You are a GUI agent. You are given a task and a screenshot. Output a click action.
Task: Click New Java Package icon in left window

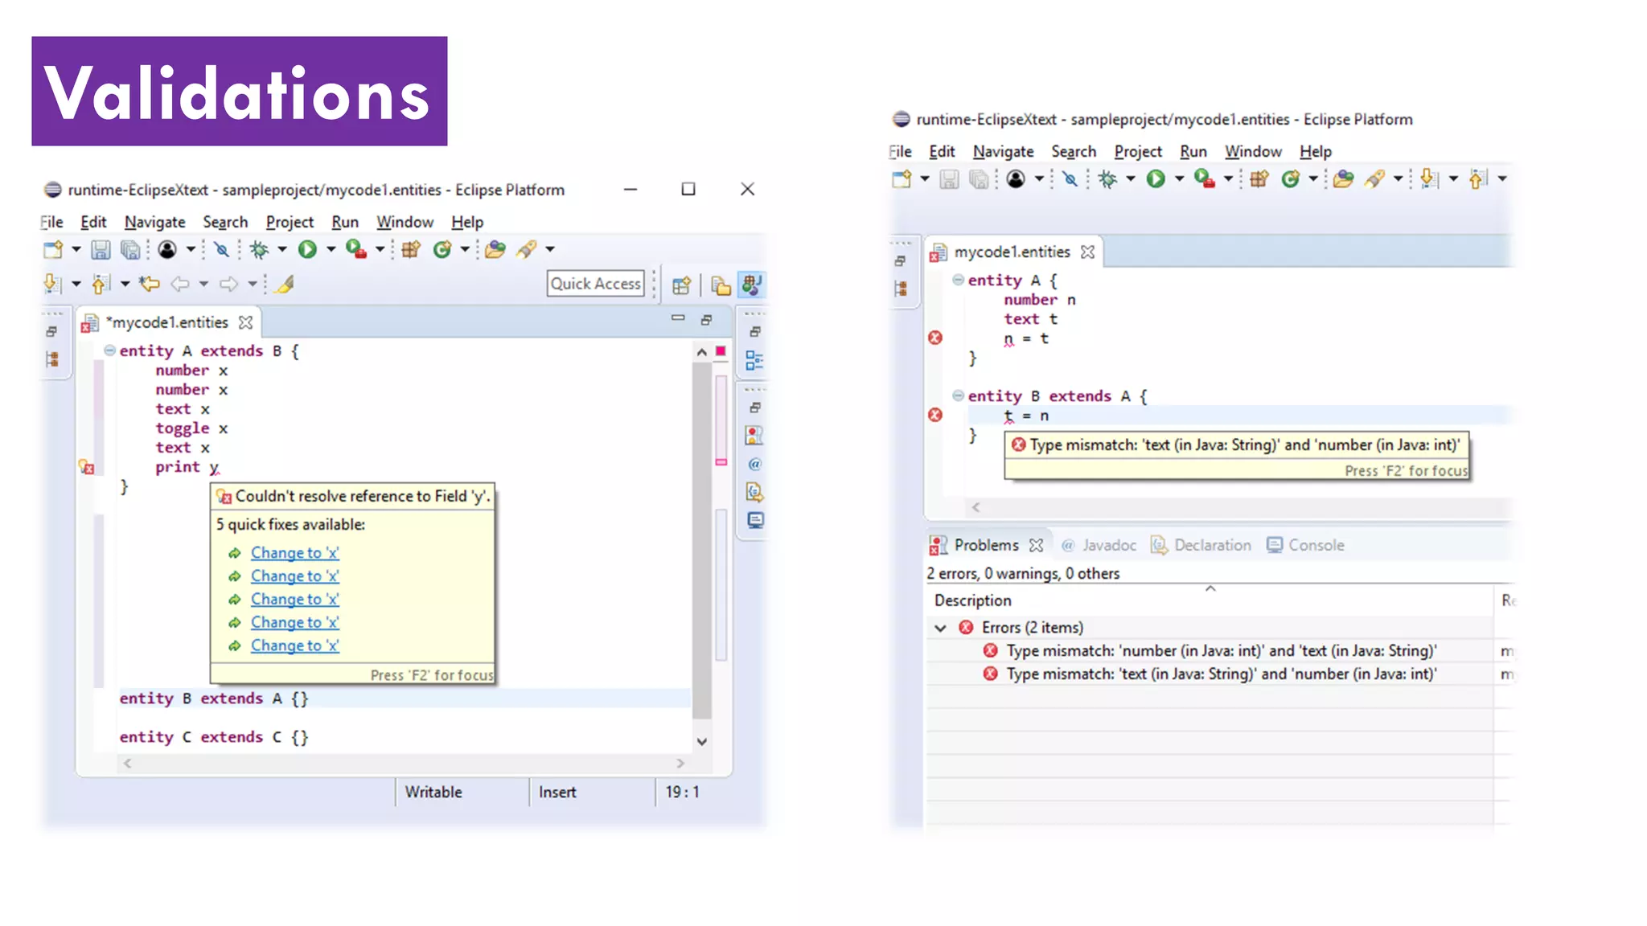(411, 249)
